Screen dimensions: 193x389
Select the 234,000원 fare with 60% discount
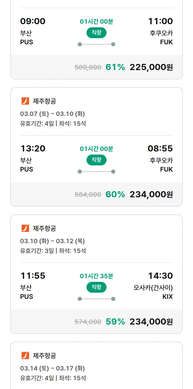pos(151,194)
